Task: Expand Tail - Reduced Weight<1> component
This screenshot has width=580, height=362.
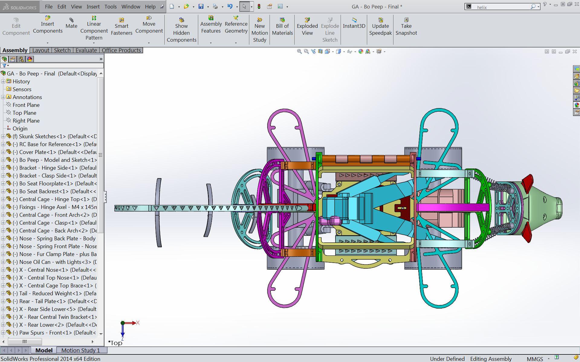Action: pos(3,293)
